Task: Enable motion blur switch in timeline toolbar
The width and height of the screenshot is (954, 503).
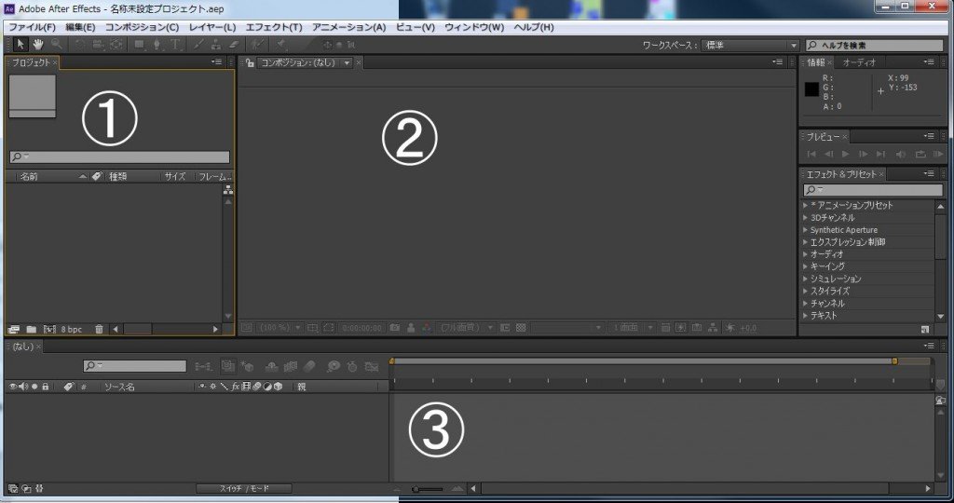Action: pos(310,366)
